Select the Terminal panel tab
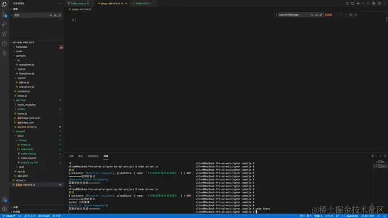Viewport: 388px width, 218px height. [106, 156]
